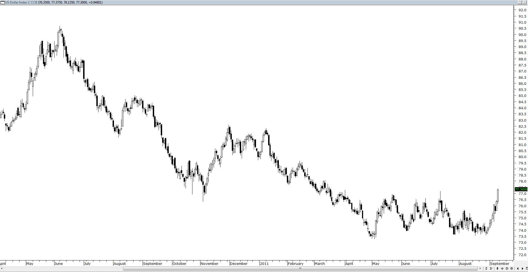Click the 2011 label on time axis
528x272 pixels.
tap(265, 263)
